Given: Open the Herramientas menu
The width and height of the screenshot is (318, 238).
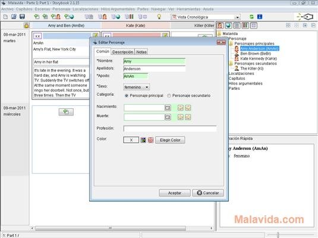Looking at the screenshot, I should click(x=188, y=9).
